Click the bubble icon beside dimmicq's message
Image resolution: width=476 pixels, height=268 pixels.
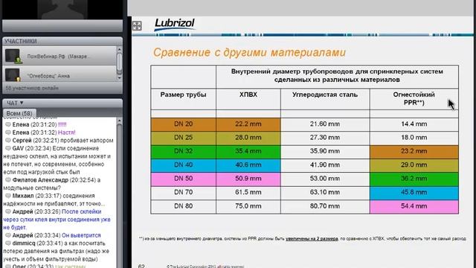(8, 243)
